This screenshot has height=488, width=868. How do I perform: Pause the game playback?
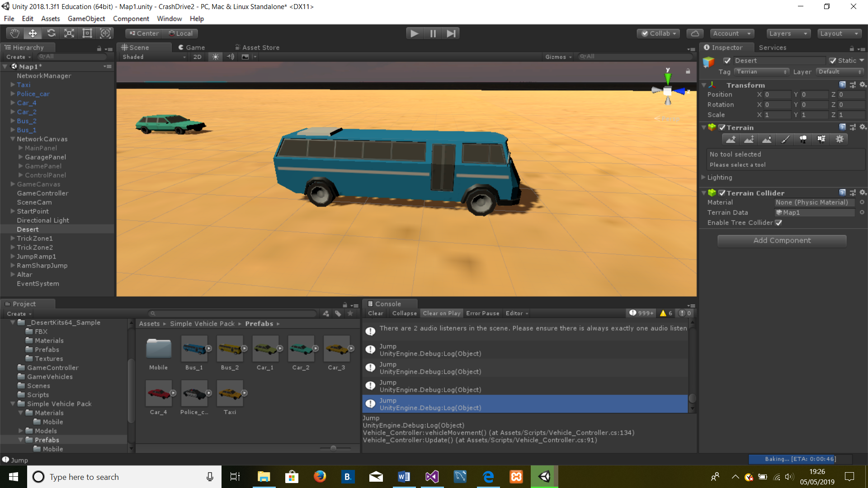click(433, 33)
